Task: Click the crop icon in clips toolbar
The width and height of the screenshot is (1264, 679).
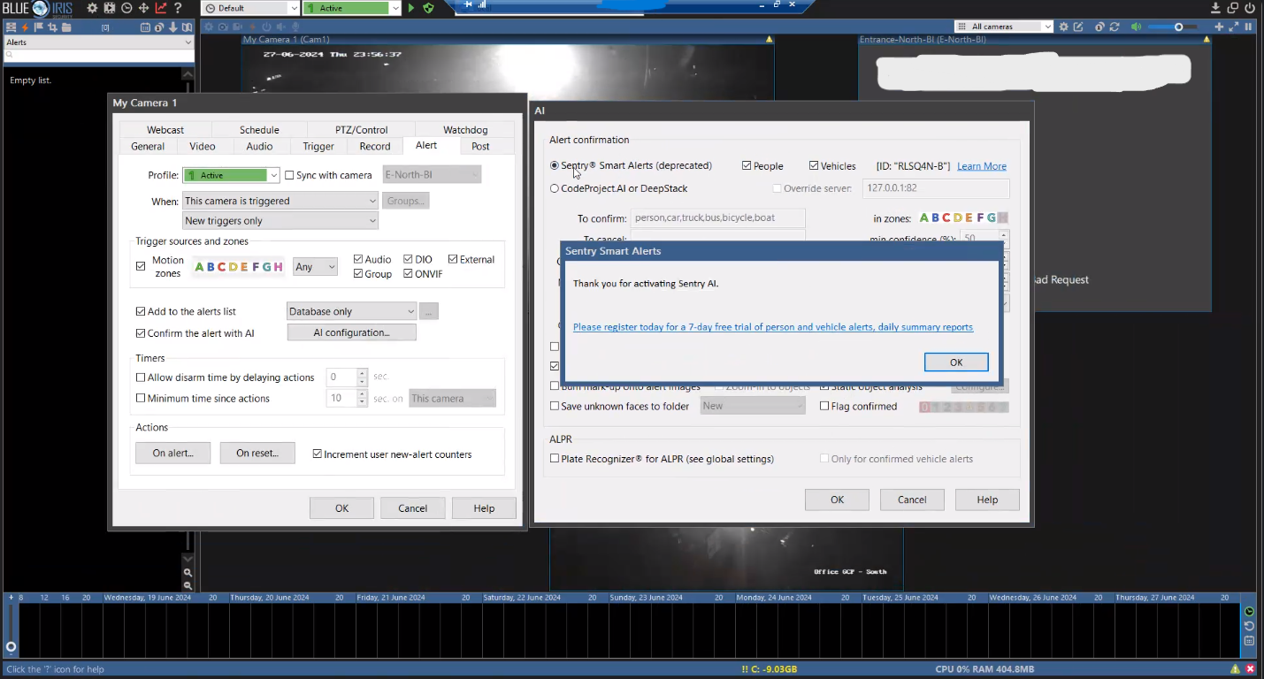Action: pyautogui.click(x=52, y=27)
